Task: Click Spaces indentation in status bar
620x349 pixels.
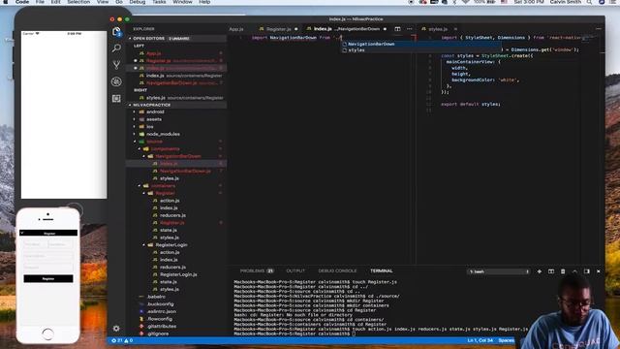Action: [x=507, y=340]
